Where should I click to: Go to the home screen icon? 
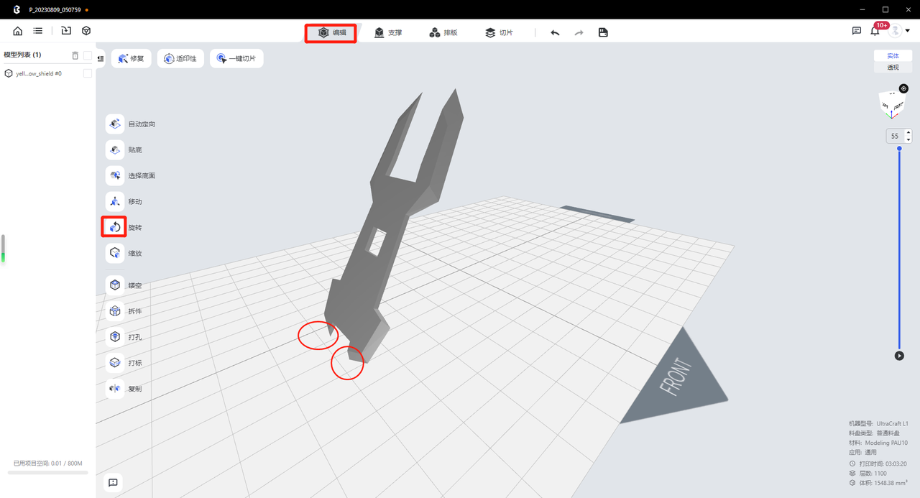pyautogui.click(x=18, y=31)
